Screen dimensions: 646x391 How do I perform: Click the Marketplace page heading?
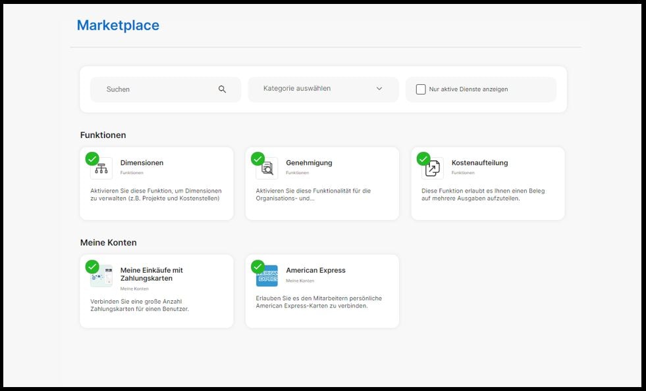tap(118, 26)
